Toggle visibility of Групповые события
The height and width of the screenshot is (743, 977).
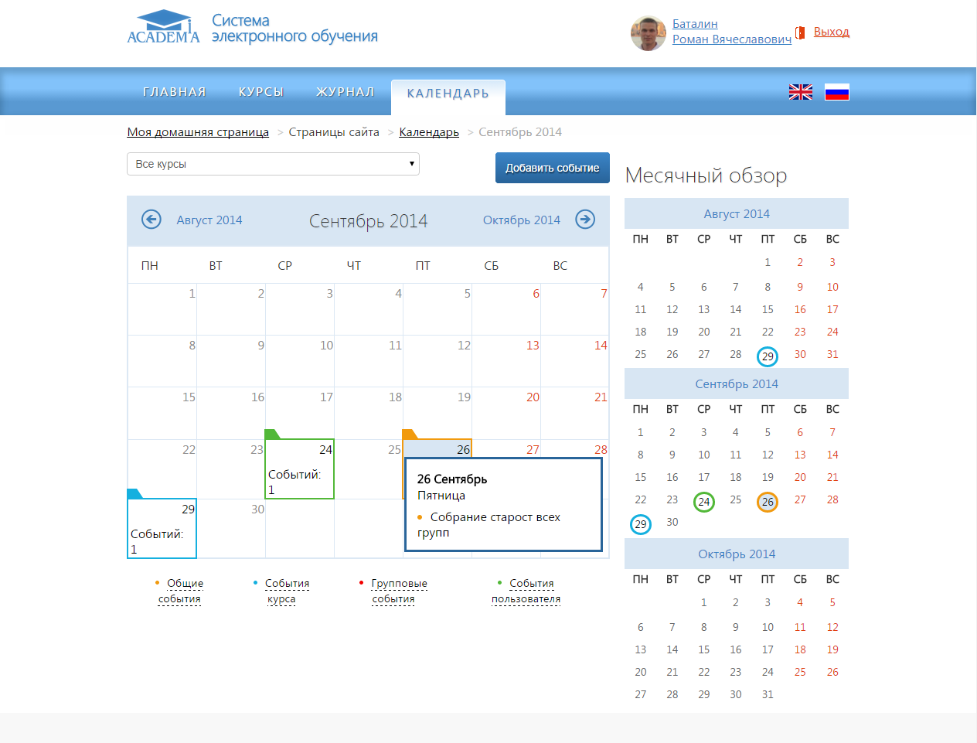coord(395,591)
